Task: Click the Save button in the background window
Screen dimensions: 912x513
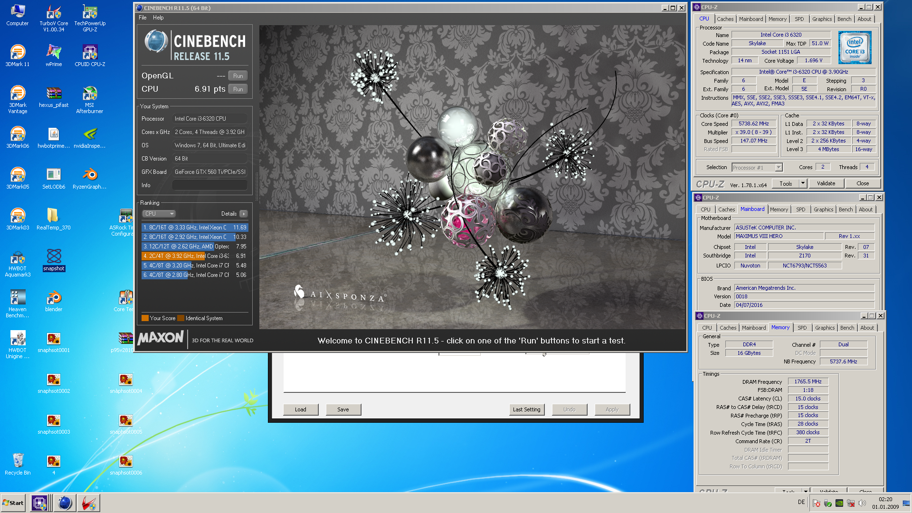Action: [343, 409]
